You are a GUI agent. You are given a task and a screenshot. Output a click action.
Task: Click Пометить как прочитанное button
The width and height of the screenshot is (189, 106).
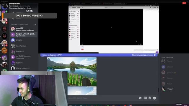pos(144,55)
